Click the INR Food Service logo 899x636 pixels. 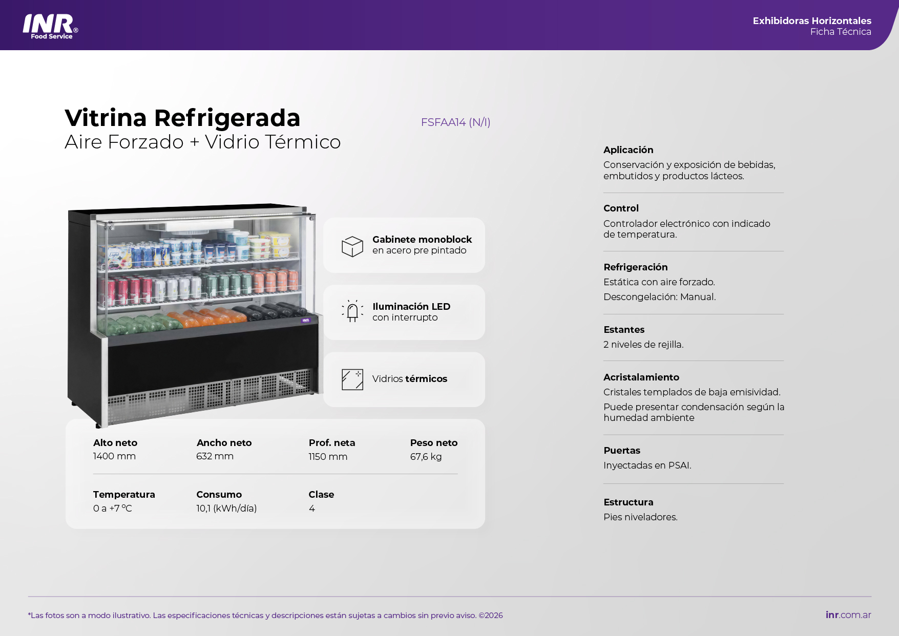50,26
